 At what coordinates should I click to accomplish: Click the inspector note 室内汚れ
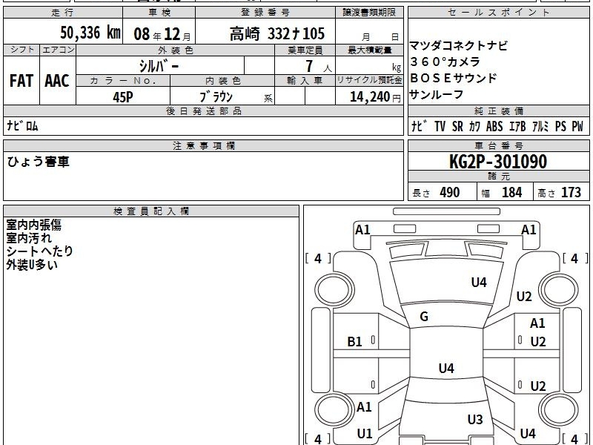tap(29, 238)
